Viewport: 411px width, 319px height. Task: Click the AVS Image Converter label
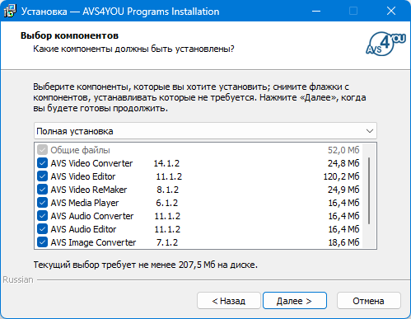pos(93,242)
